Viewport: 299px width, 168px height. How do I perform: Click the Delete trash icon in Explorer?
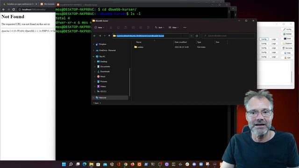tap(148, 28)
